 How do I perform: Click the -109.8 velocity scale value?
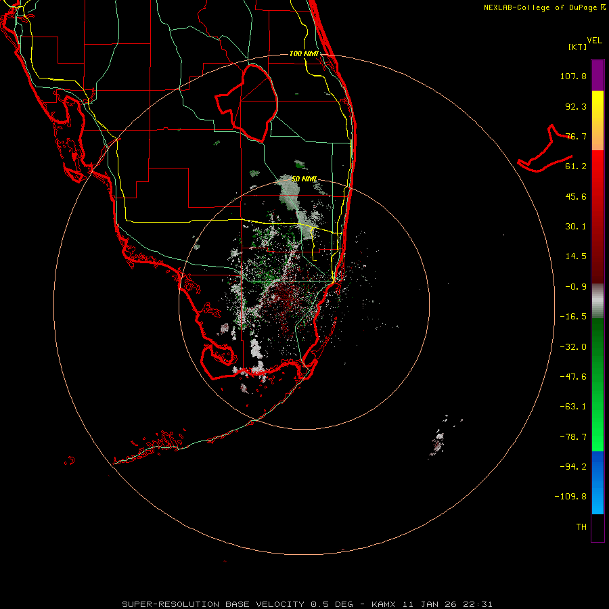point(570,497)
